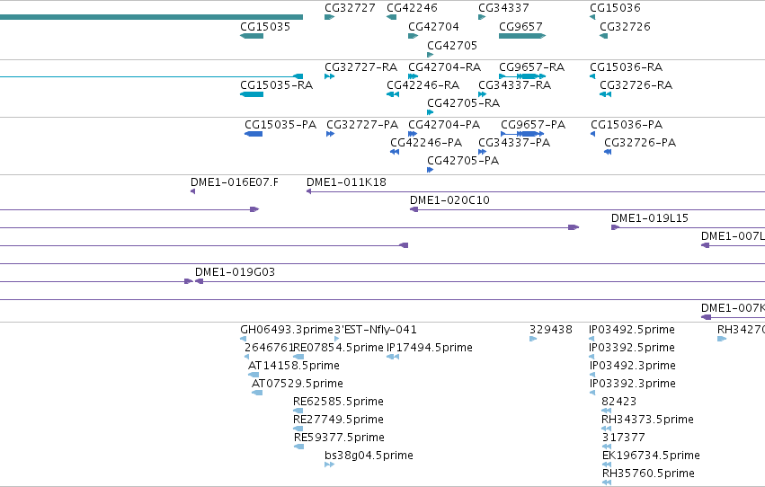Click protein CG32726-PA
765x487 pixels.
[640, 143]
